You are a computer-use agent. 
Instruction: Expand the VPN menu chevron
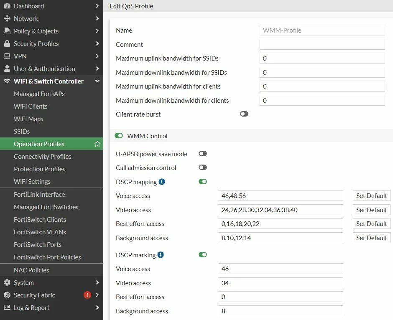[97, 56]
